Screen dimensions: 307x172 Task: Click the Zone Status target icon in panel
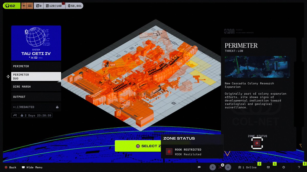pos(257,143)
